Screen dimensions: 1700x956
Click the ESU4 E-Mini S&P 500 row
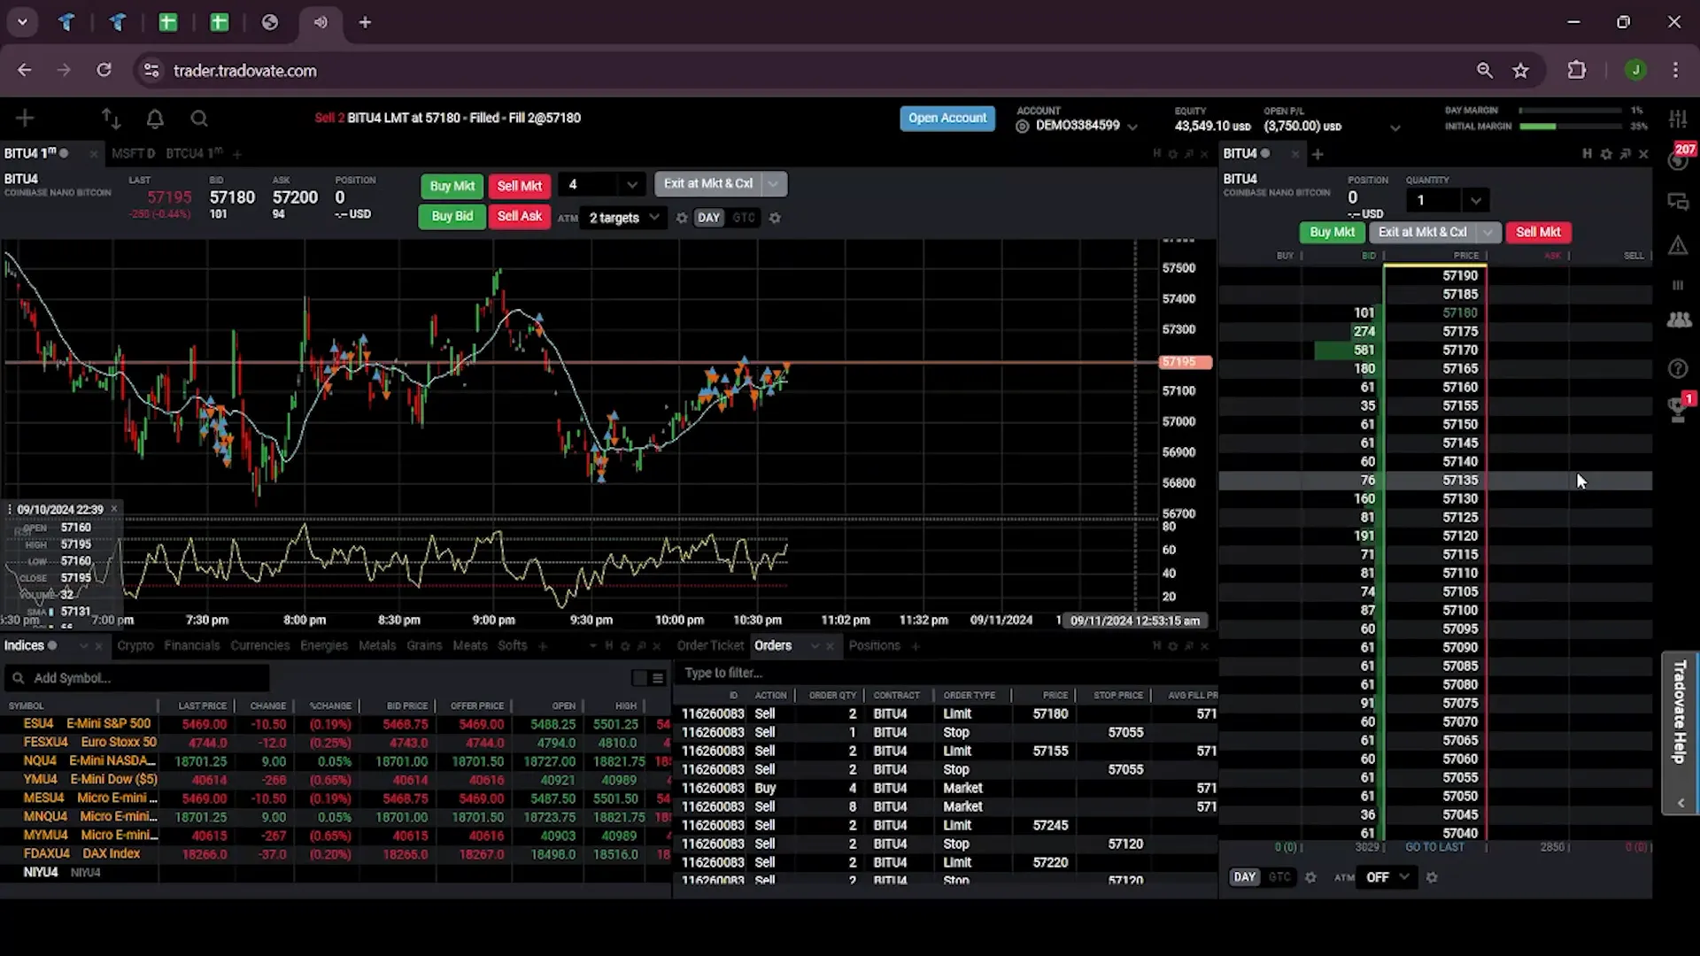[x=336, y=724]
